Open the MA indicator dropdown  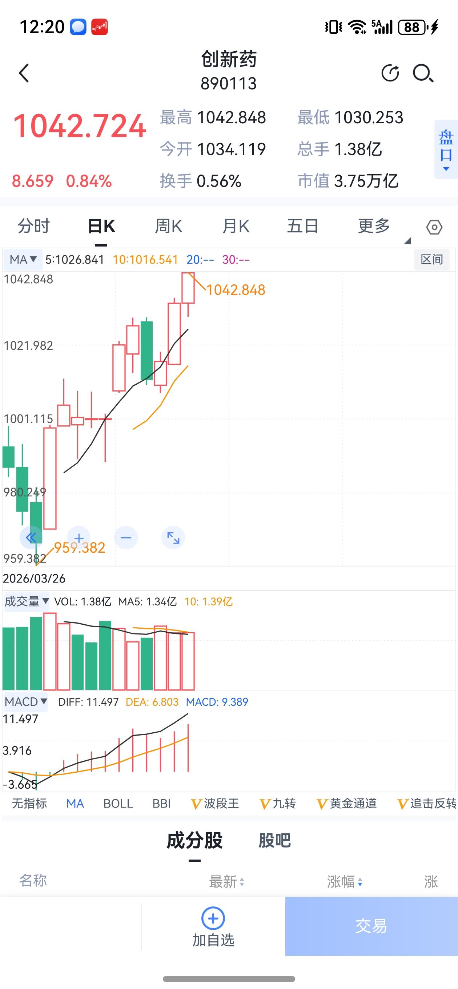tap(23, 260)
